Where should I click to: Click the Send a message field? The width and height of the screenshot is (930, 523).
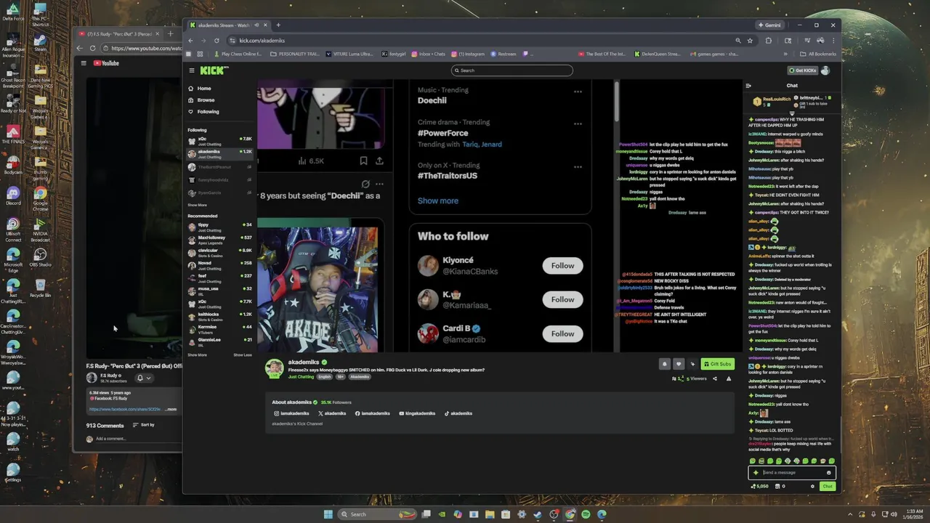coord(792,473)
